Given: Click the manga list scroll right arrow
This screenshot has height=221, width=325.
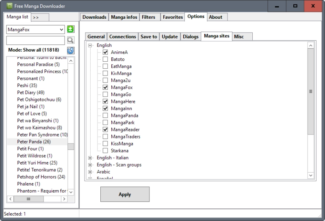Looking at the screenshot, I should point(64,199).
